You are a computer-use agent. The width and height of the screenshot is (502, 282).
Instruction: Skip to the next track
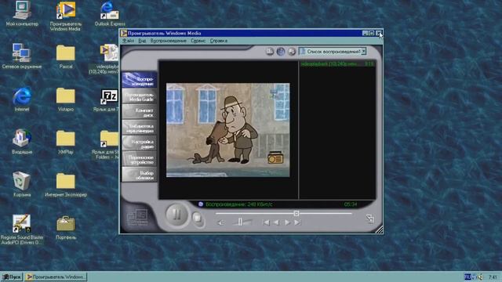297,222
